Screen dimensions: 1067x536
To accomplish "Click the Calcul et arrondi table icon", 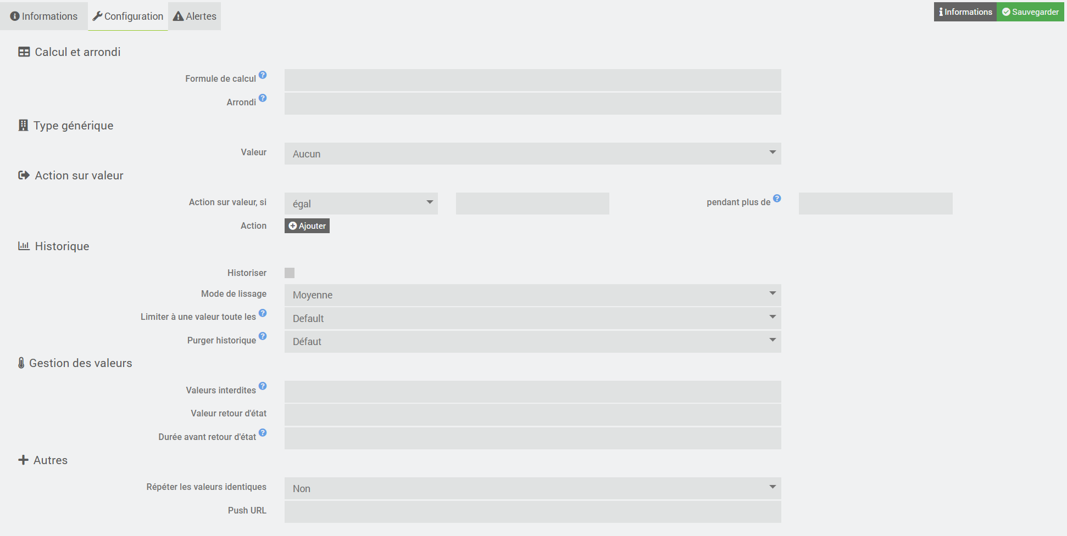I will click(x=24, y=52).
